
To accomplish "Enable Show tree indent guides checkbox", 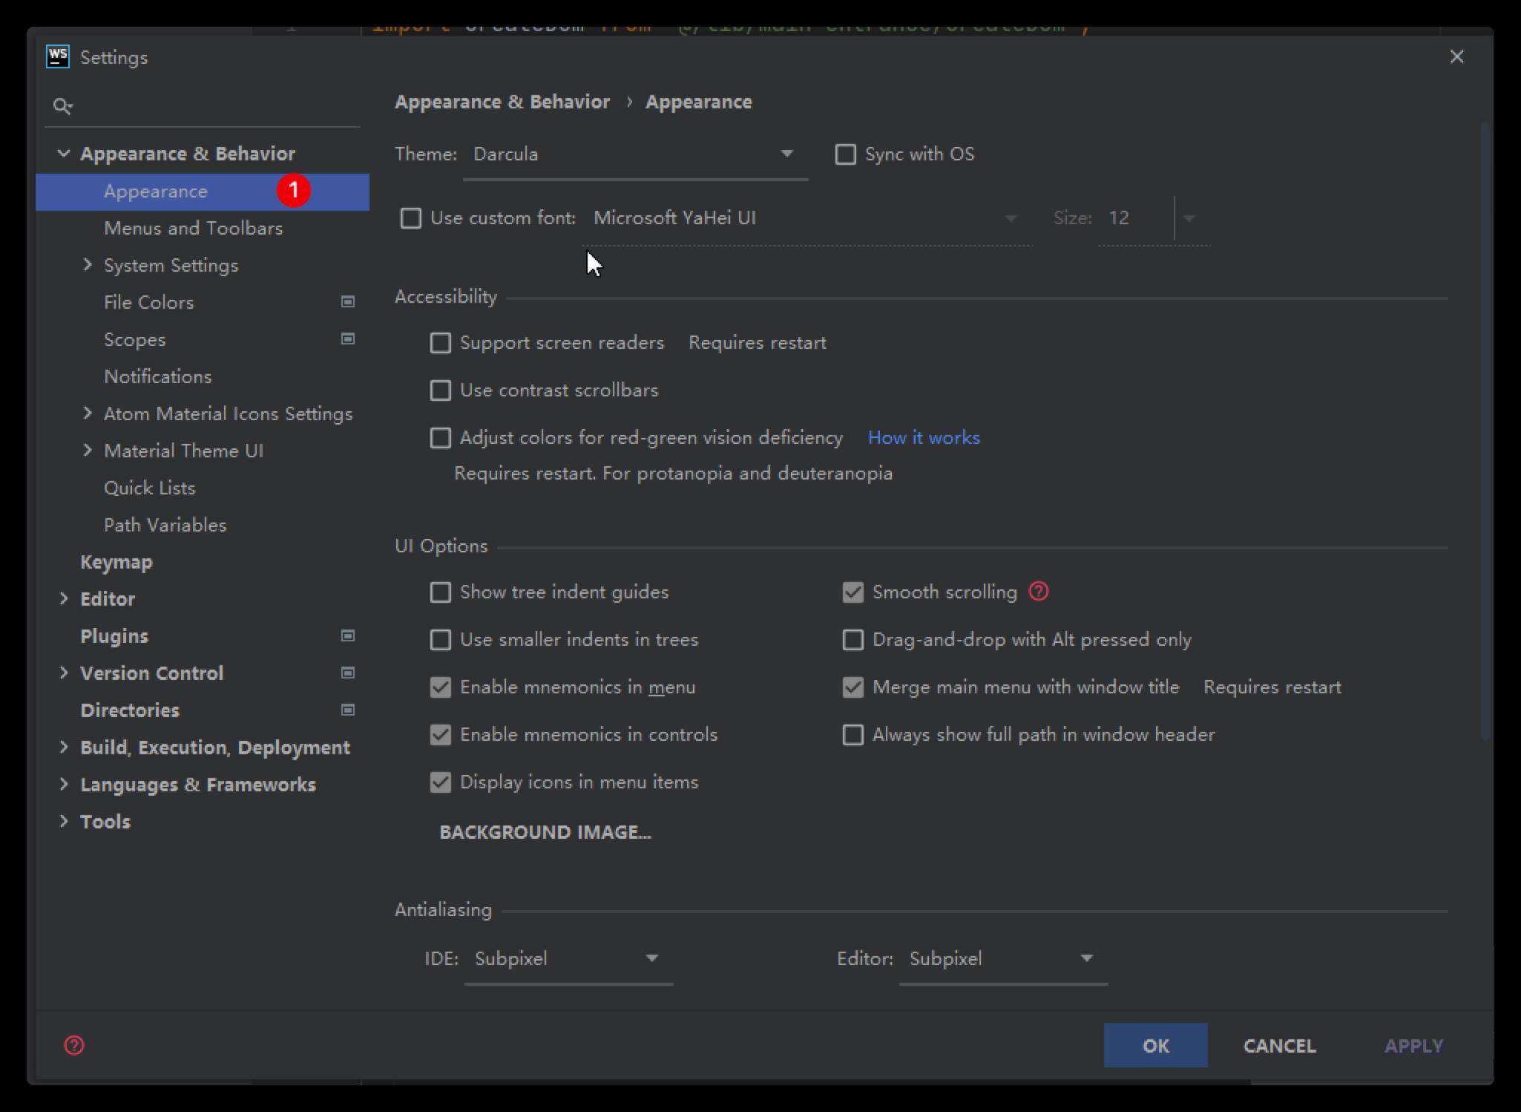I will click(x=441, y=592).
